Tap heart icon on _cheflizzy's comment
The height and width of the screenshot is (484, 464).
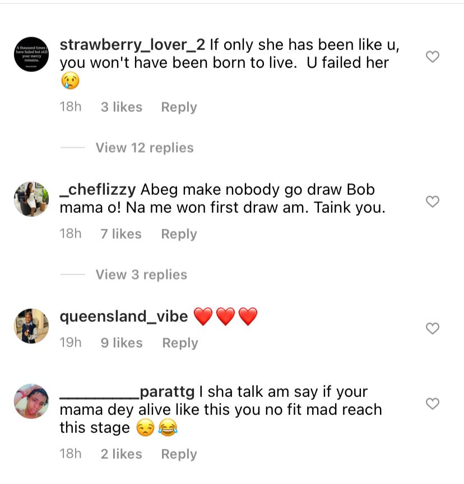433,202
